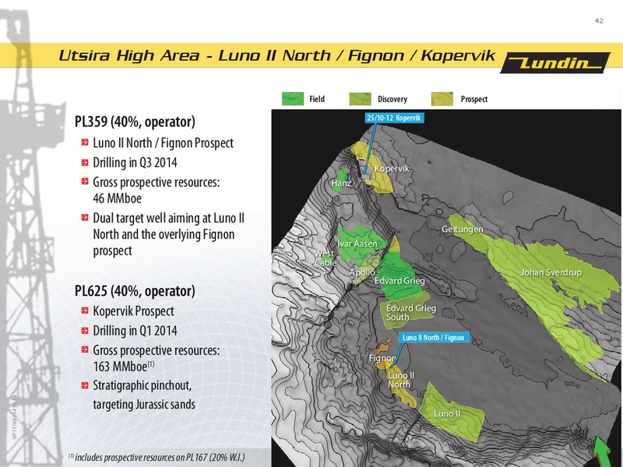This screenshot has height=467, width=623.
Task: Click the red bullet beside 'Dual target well'
Action: (x=85, y=218)
